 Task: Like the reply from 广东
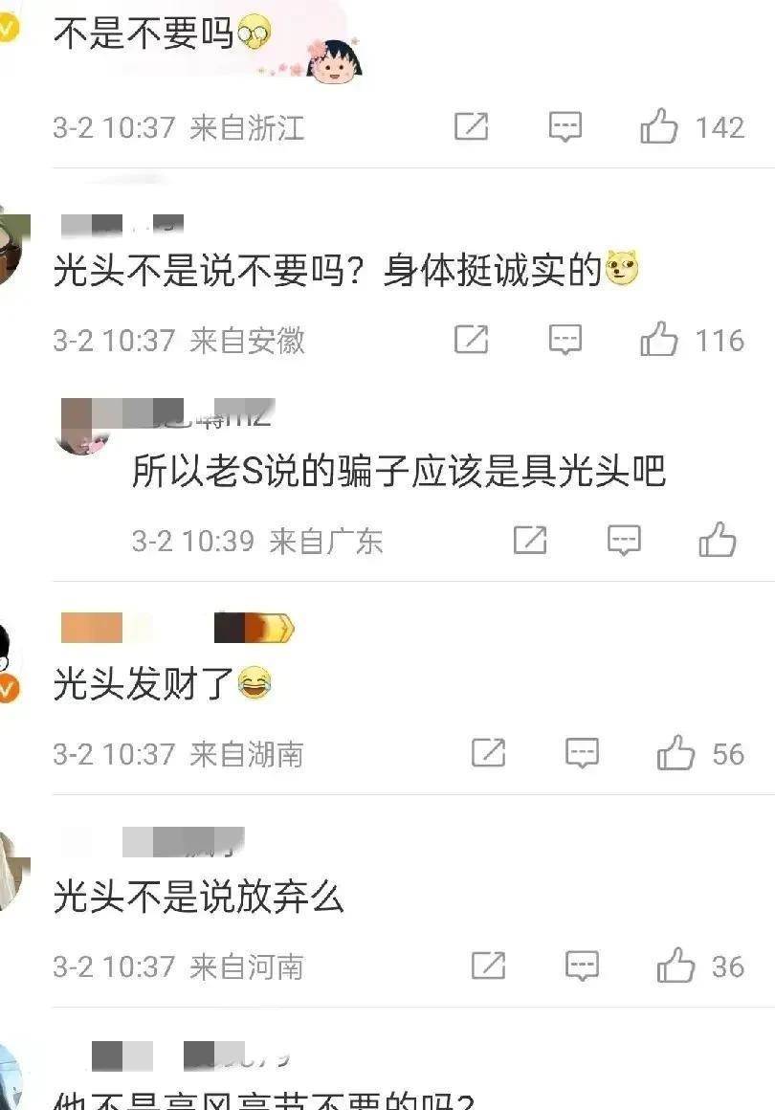point(717,540)
